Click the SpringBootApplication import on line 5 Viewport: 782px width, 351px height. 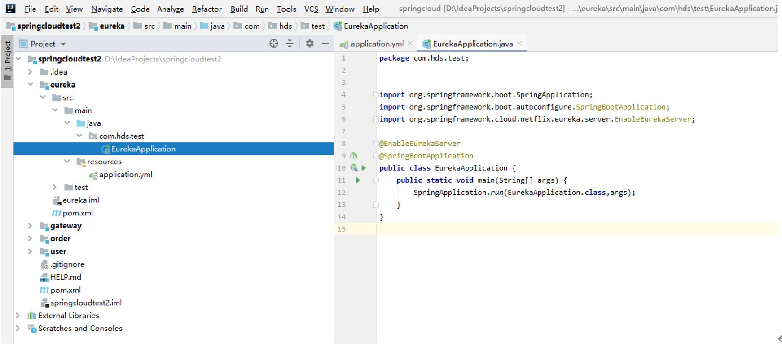point(621,107)
